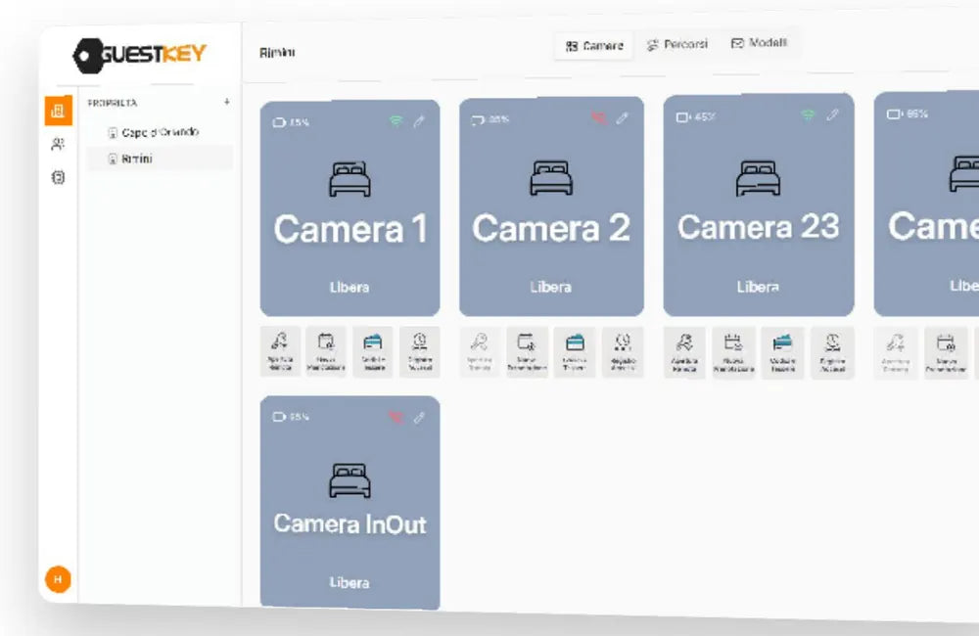Open the devices icon in left sidebar
Image resolution: width=979 pixels, height=636 pixels.
58,177
